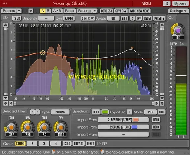Toggle the Bypass button

(180, 3)
